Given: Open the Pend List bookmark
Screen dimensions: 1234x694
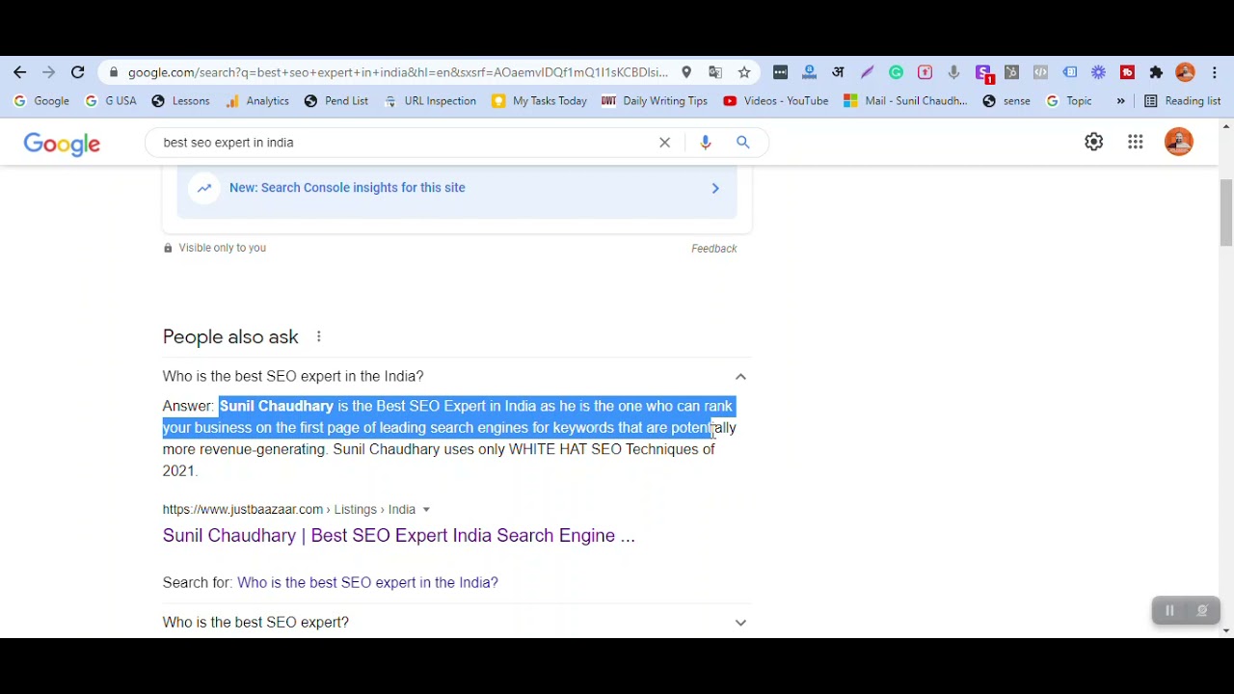Looking at the screenshot, I should tap(336, 101).
